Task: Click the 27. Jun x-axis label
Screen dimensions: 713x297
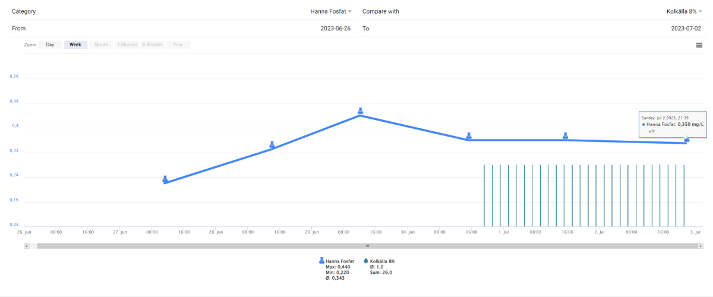Action: point(119,232)
